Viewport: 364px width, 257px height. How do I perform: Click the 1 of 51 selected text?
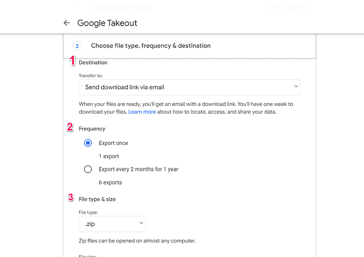(x=287, y=8)
